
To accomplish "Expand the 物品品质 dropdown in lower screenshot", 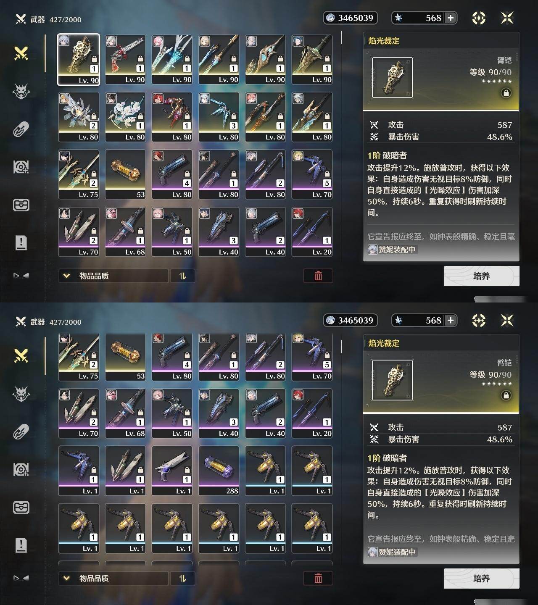I will click(x=113, y=578).
